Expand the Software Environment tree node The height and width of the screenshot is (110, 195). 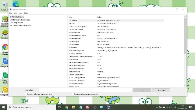click(11, 25)
